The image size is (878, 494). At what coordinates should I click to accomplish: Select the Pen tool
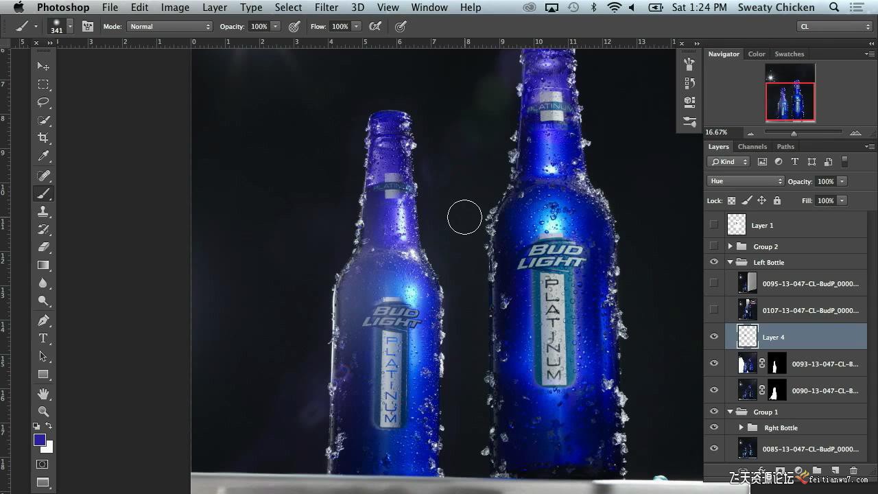pos(43,320)
